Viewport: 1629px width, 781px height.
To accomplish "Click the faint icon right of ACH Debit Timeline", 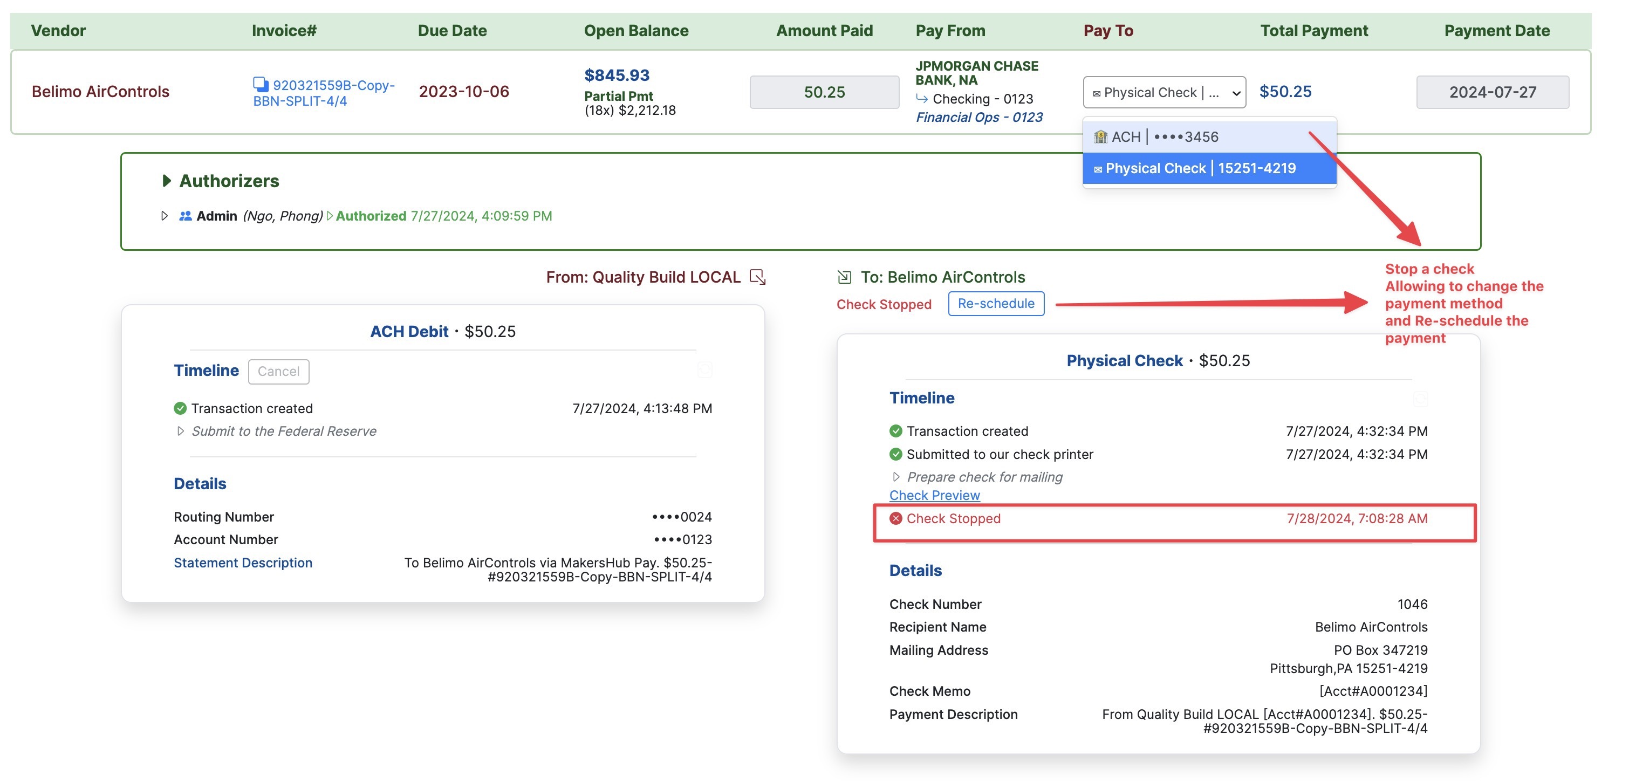I will coord(704,370).
